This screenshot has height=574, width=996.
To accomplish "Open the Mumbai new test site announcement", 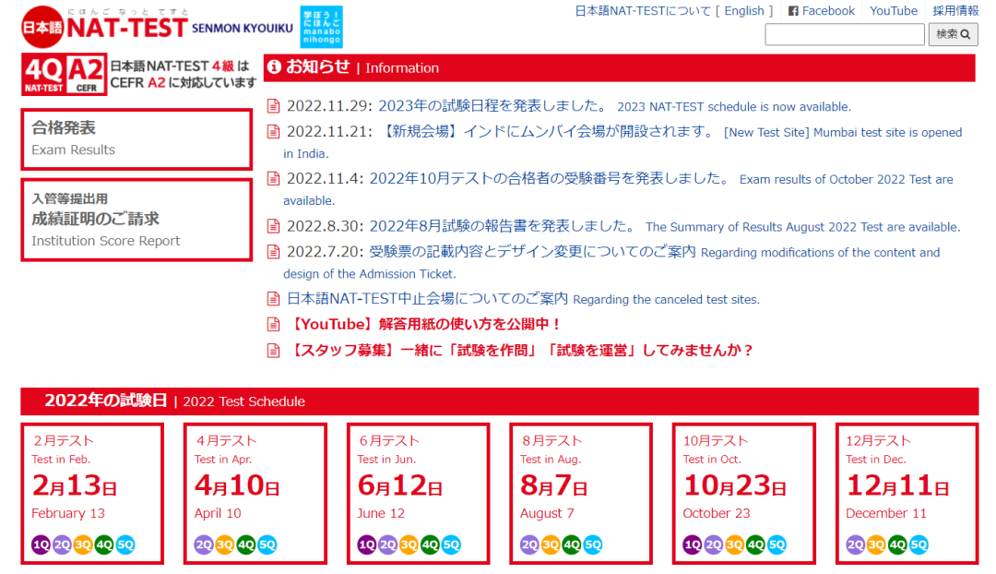I will (x=548, y=132).
